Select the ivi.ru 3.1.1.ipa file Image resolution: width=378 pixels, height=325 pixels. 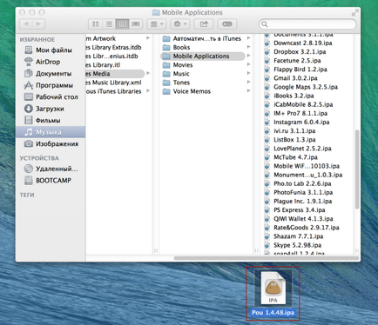pos(294,131)
